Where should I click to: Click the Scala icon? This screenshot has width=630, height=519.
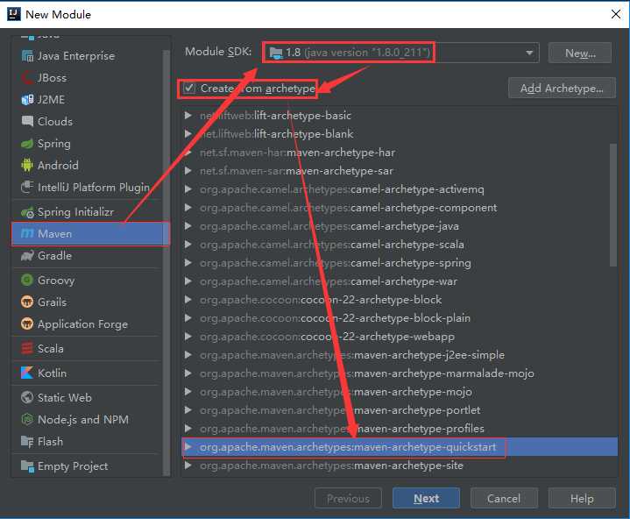tap(27, 348)
